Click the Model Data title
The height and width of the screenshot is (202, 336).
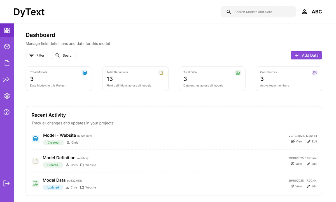tap(54, 180)
